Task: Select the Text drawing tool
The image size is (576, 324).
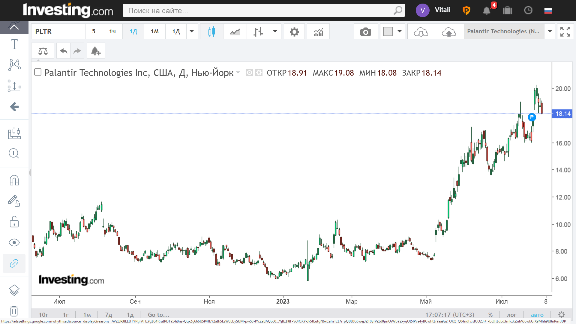Action: pos(14,44)
